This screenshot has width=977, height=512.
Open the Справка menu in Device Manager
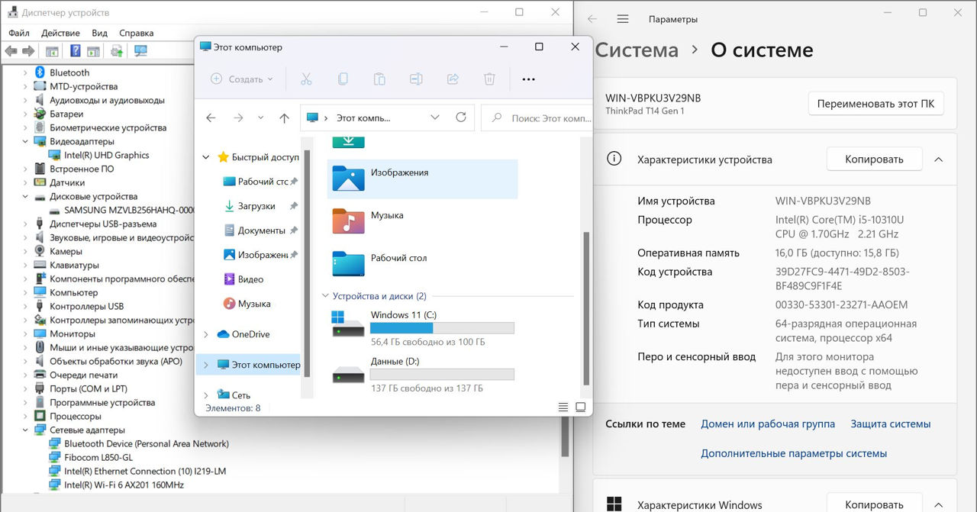[137, 33]
